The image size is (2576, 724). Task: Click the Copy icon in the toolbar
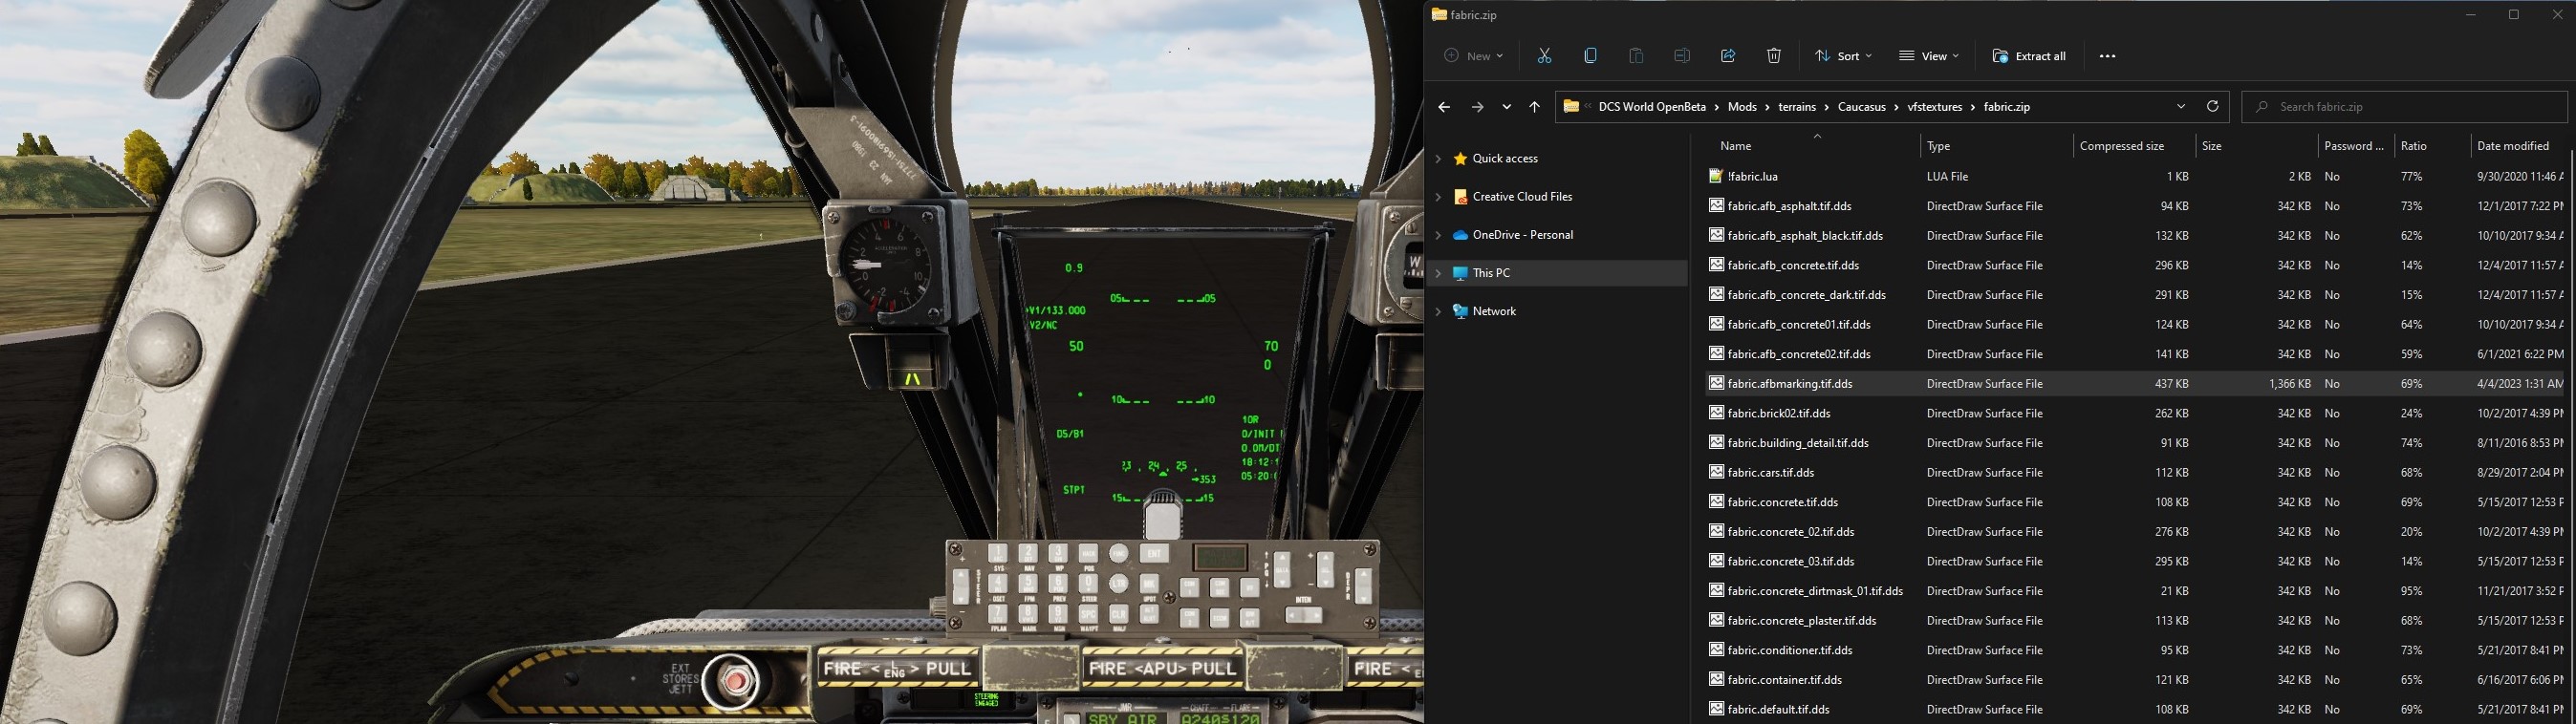1590,56
